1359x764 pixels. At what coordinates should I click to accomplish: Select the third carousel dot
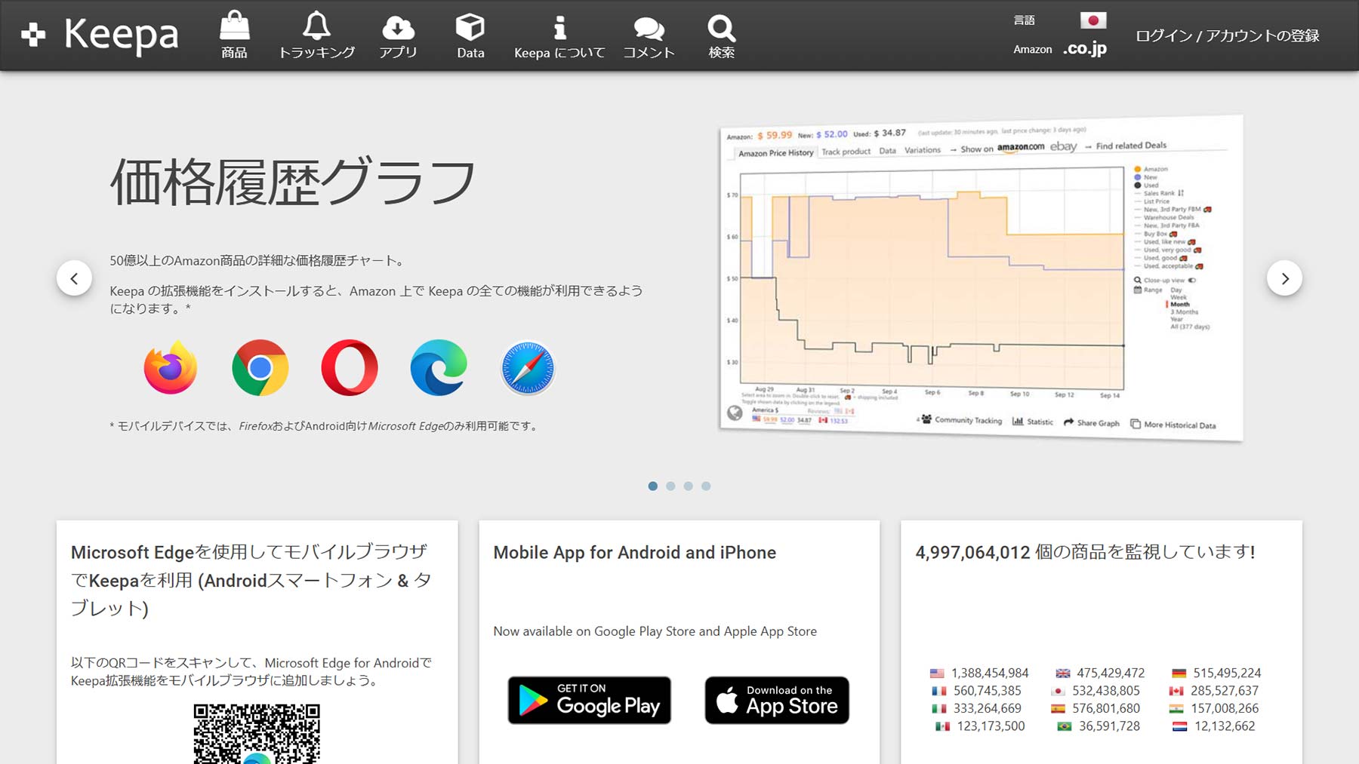click(689, 486)
